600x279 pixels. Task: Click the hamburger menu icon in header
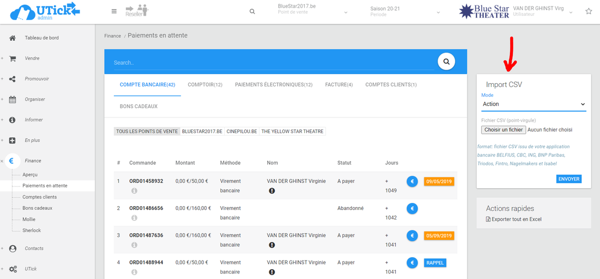tap(113, 11)
